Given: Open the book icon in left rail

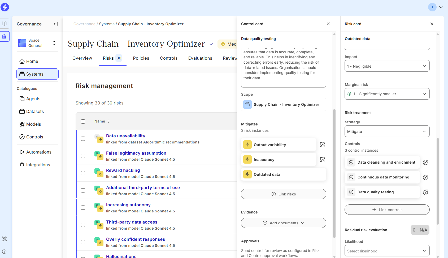Looking at the screenshot, I should [x=5, y=24].
